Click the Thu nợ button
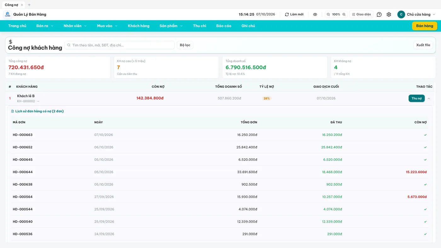Screen dimensions: 441x248 pos(416,99)
